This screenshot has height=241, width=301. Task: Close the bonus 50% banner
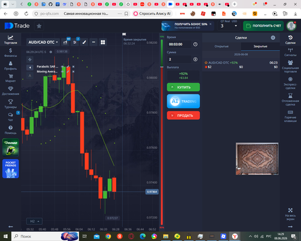tap(211, 24)
